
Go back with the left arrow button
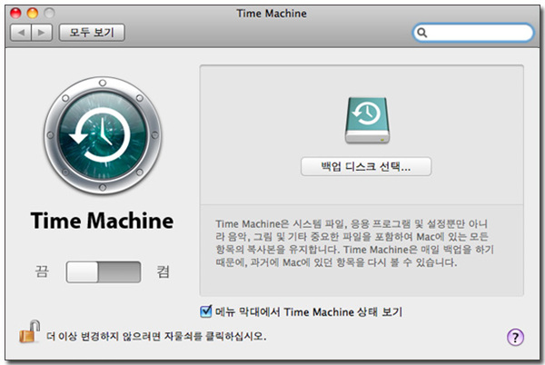coord(21,33)
